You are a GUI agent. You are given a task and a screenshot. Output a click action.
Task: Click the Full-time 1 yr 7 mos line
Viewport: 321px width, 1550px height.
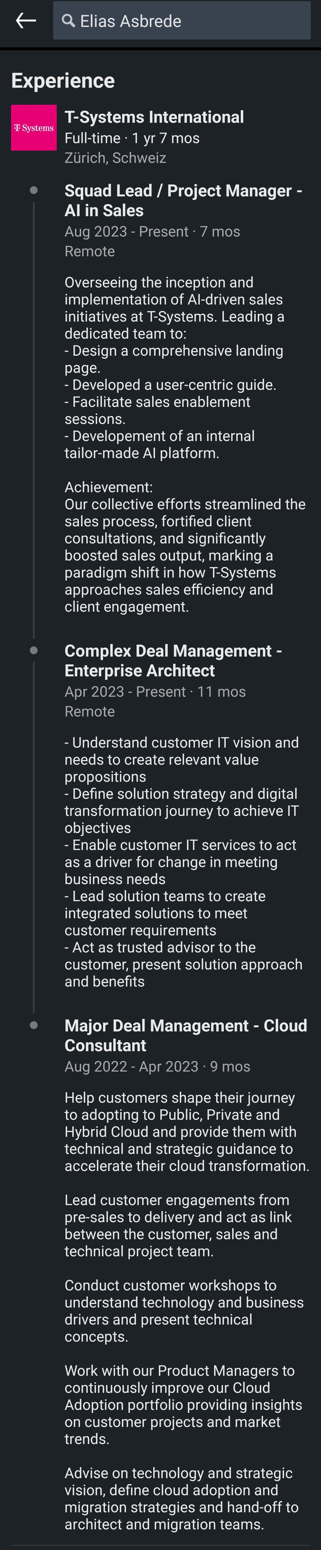132,138
